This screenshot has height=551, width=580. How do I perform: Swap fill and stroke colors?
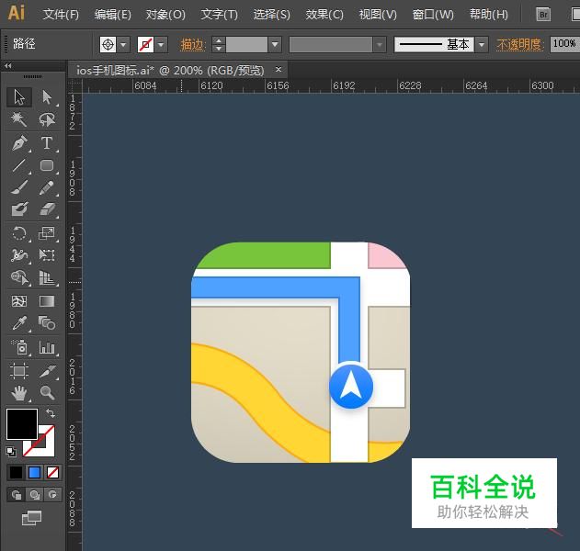(x=50, y=414)
